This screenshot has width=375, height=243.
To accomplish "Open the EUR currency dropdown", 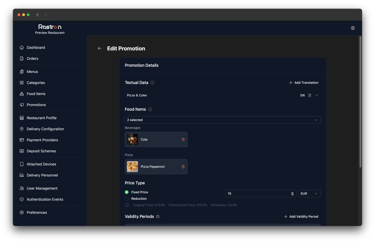I will (x=309, y=193).
